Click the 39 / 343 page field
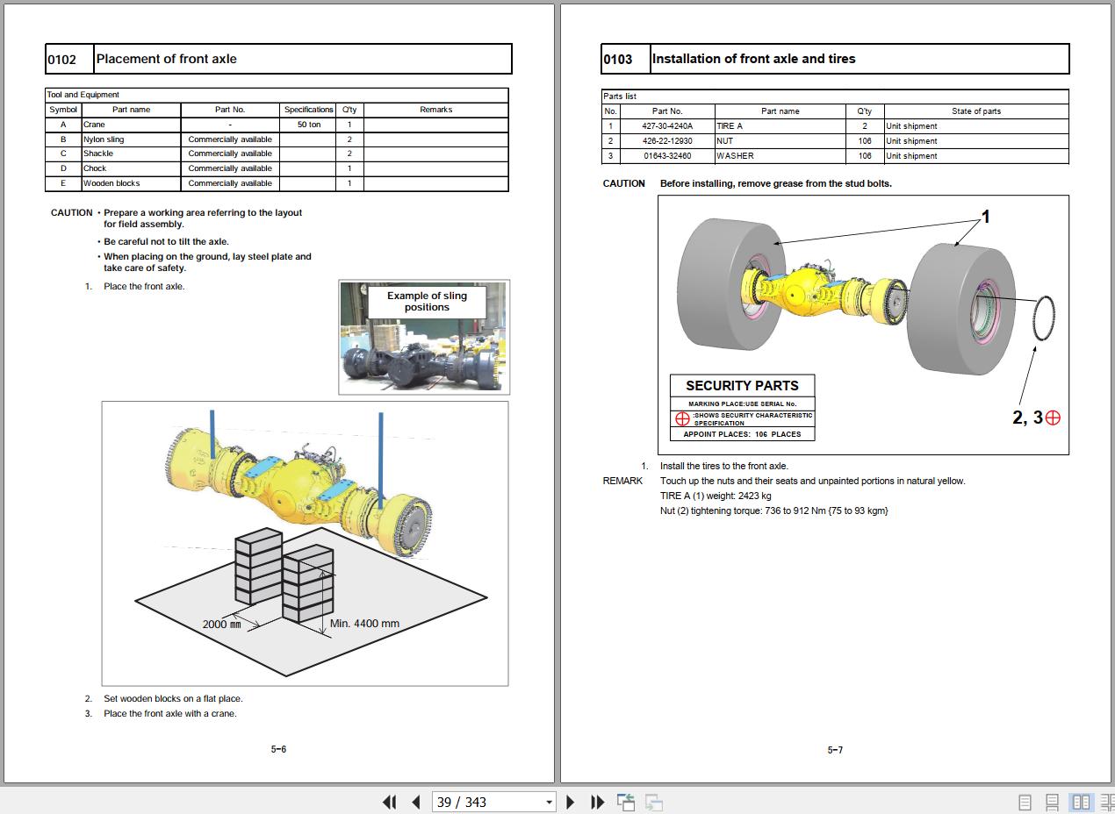The image size is (1115, 814). (x=487, y=802)
